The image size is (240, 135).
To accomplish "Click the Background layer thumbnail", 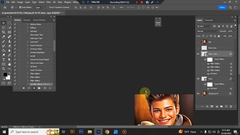I will pyautogui.click(x=204, y=93).
